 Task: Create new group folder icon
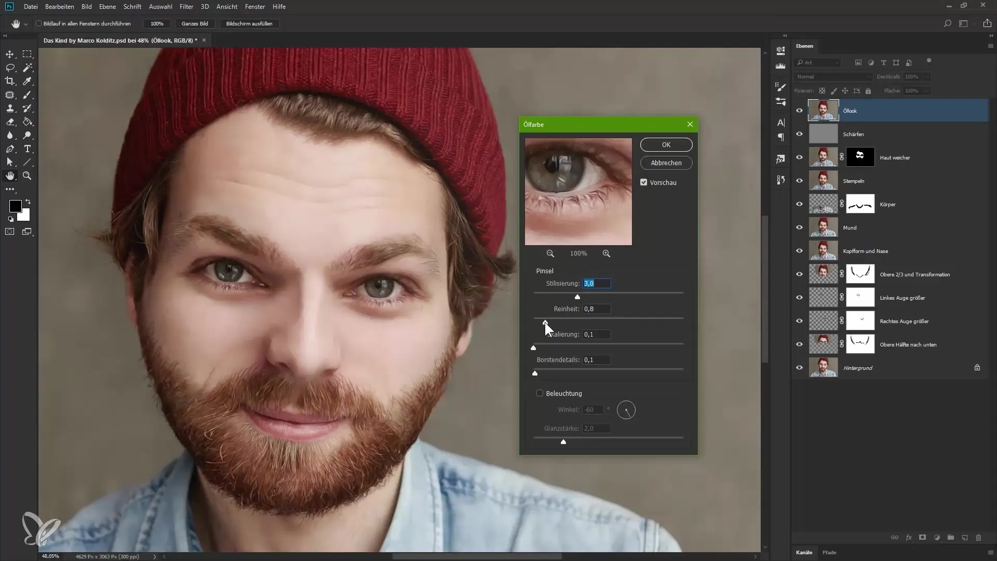coord(951,538)
